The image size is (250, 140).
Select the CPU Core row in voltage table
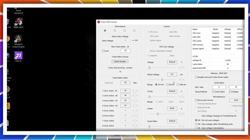point(218,33)
